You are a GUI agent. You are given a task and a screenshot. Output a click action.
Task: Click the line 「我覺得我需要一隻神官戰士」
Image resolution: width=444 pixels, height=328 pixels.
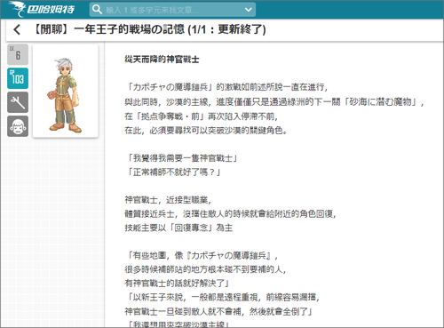[x=182, y=158]
